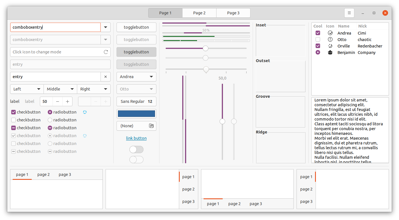Select page 3 in left-tabbed notebook
This screenshot has height=220, width=399.
point(306,201)
